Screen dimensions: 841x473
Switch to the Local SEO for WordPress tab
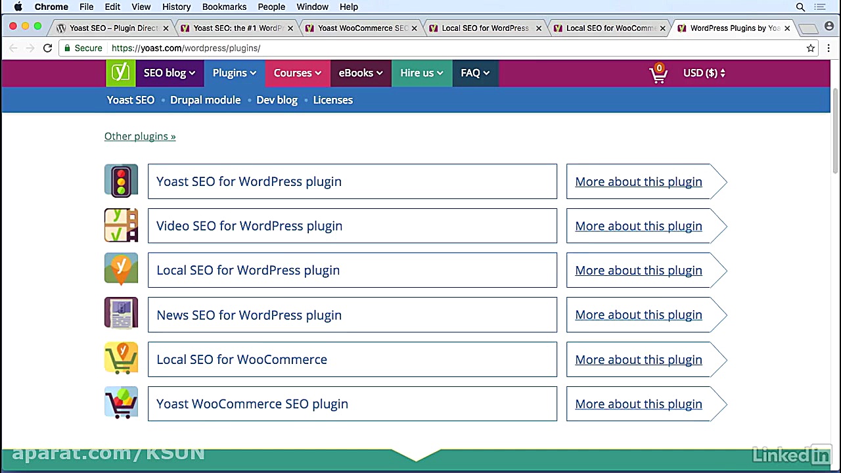click(x=486, y=28)
